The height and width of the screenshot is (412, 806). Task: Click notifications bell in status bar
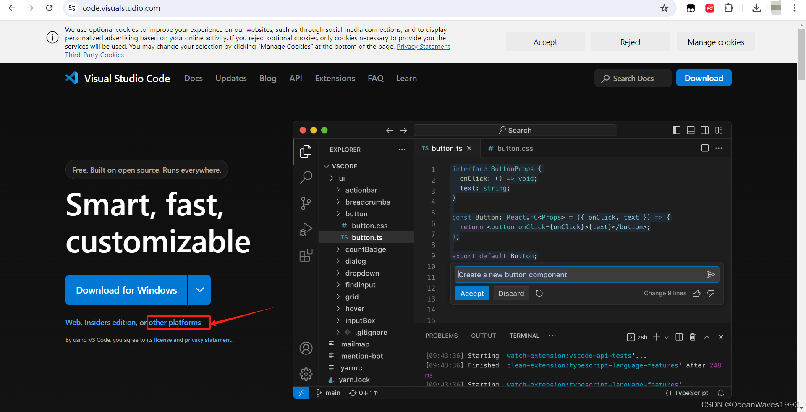click(x=721, y=393)
